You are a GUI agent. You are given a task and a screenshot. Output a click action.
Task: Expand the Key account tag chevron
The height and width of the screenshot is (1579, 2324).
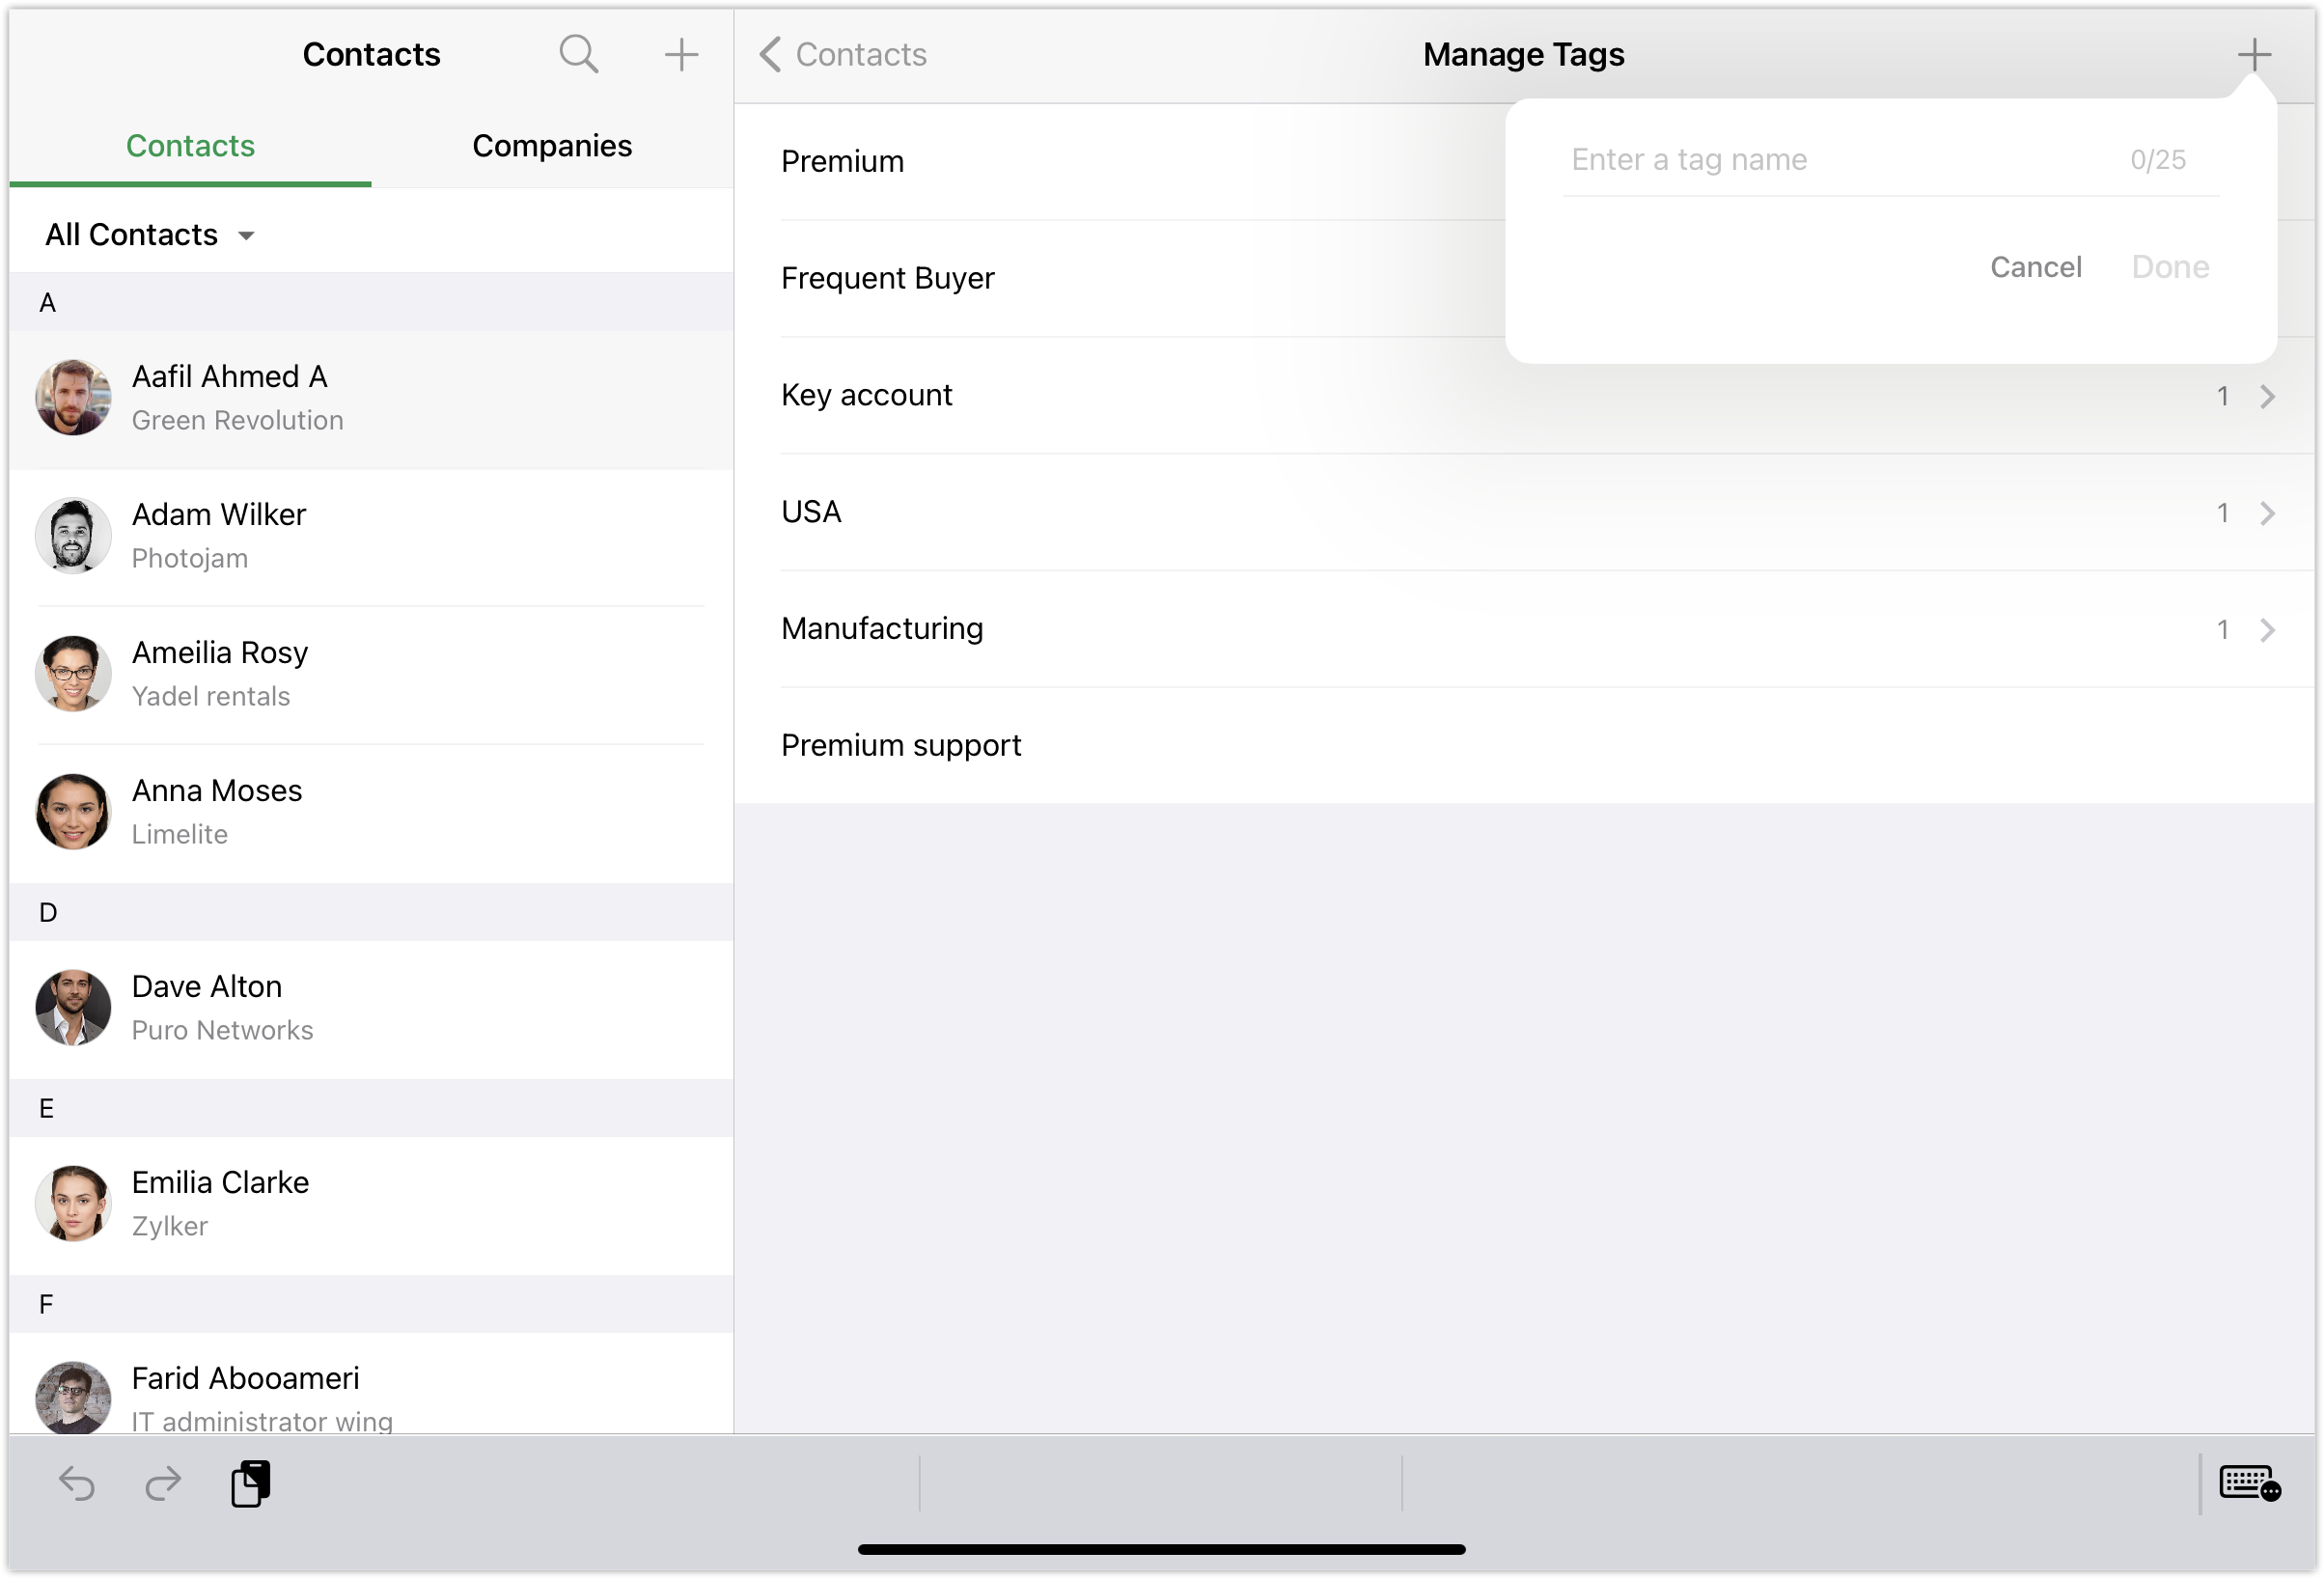(2267, 397)
